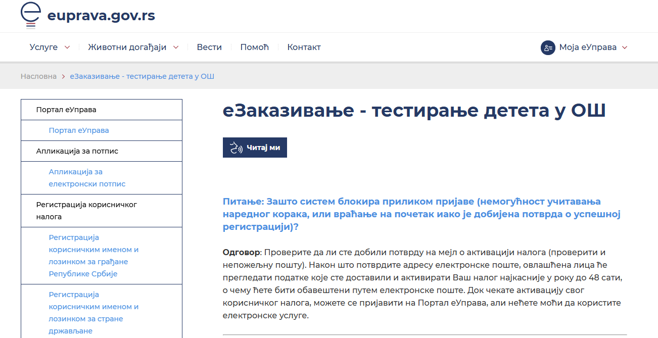Open the Помоћ menu item
The image size is (658, 338).
click(x=254, y=47)
